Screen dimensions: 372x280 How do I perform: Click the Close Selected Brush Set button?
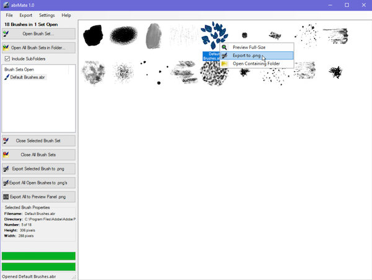click(x=38, y=141)
